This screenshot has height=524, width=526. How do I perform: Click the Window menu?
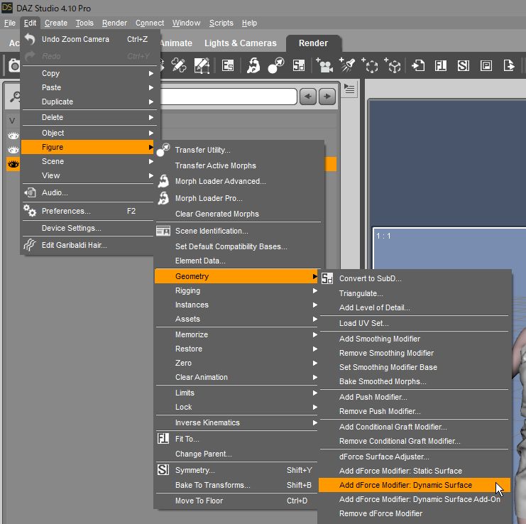(186, 23)
